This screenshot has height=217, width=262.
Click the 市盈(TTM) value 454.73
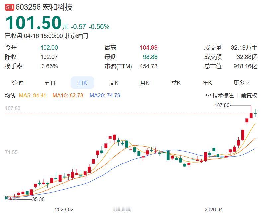pos(149,66)
